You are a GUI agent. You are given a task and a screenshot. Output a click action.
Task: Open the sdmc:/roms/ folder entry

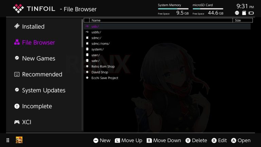[100, 43]
